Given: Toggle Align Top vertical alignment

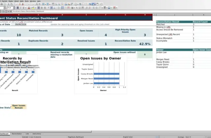Looking at the screenshot, I should tap(48, 8).
